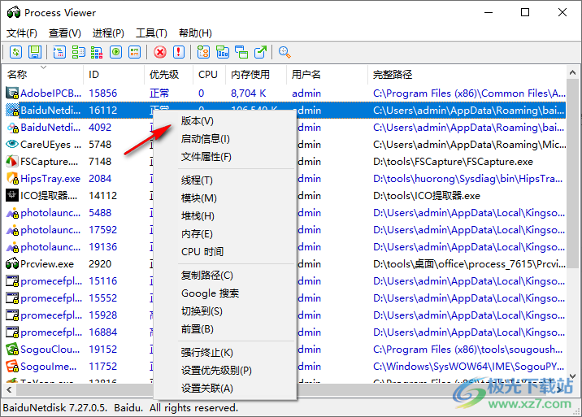This screenshot has height=417, width=582.
Task: Choose Google 搜索 from the context menu
Action: click(x=225, y=293)
